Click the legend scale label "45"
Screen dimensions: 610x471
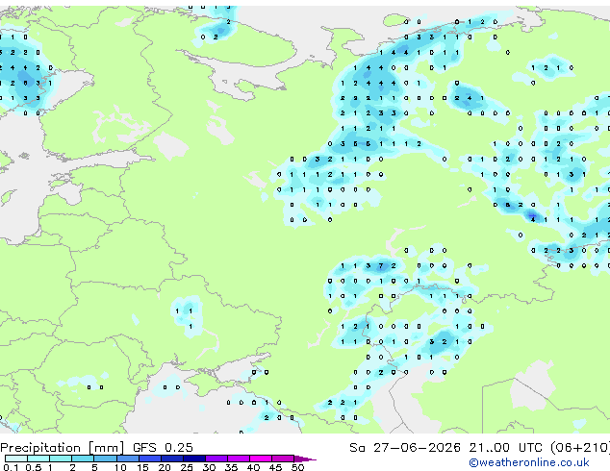click(275, 467)
